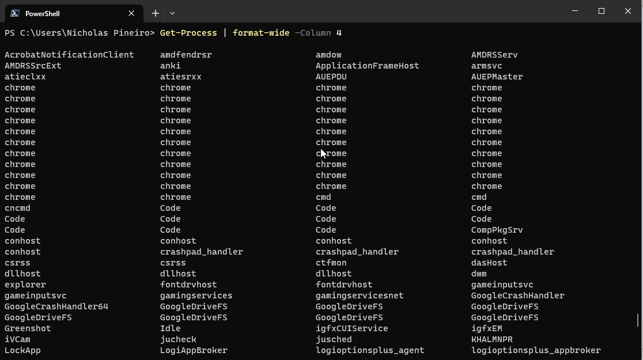The width and height of the screenshot is (643, 360).
Task: Click gamingservices process name
Action: (196, 295)
